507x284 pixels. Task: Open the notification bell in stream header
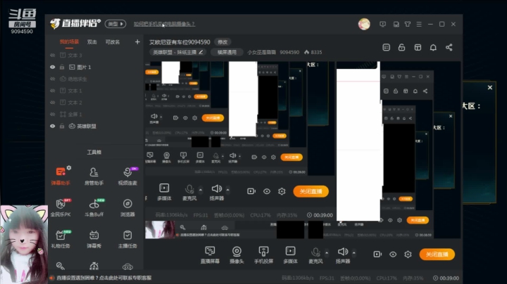pyautogui.click(x=433, y=47)
